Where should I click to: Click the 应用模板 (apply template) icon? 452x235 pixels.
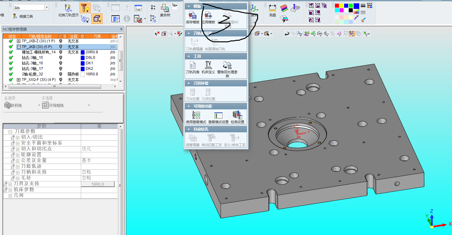point(209,15)
